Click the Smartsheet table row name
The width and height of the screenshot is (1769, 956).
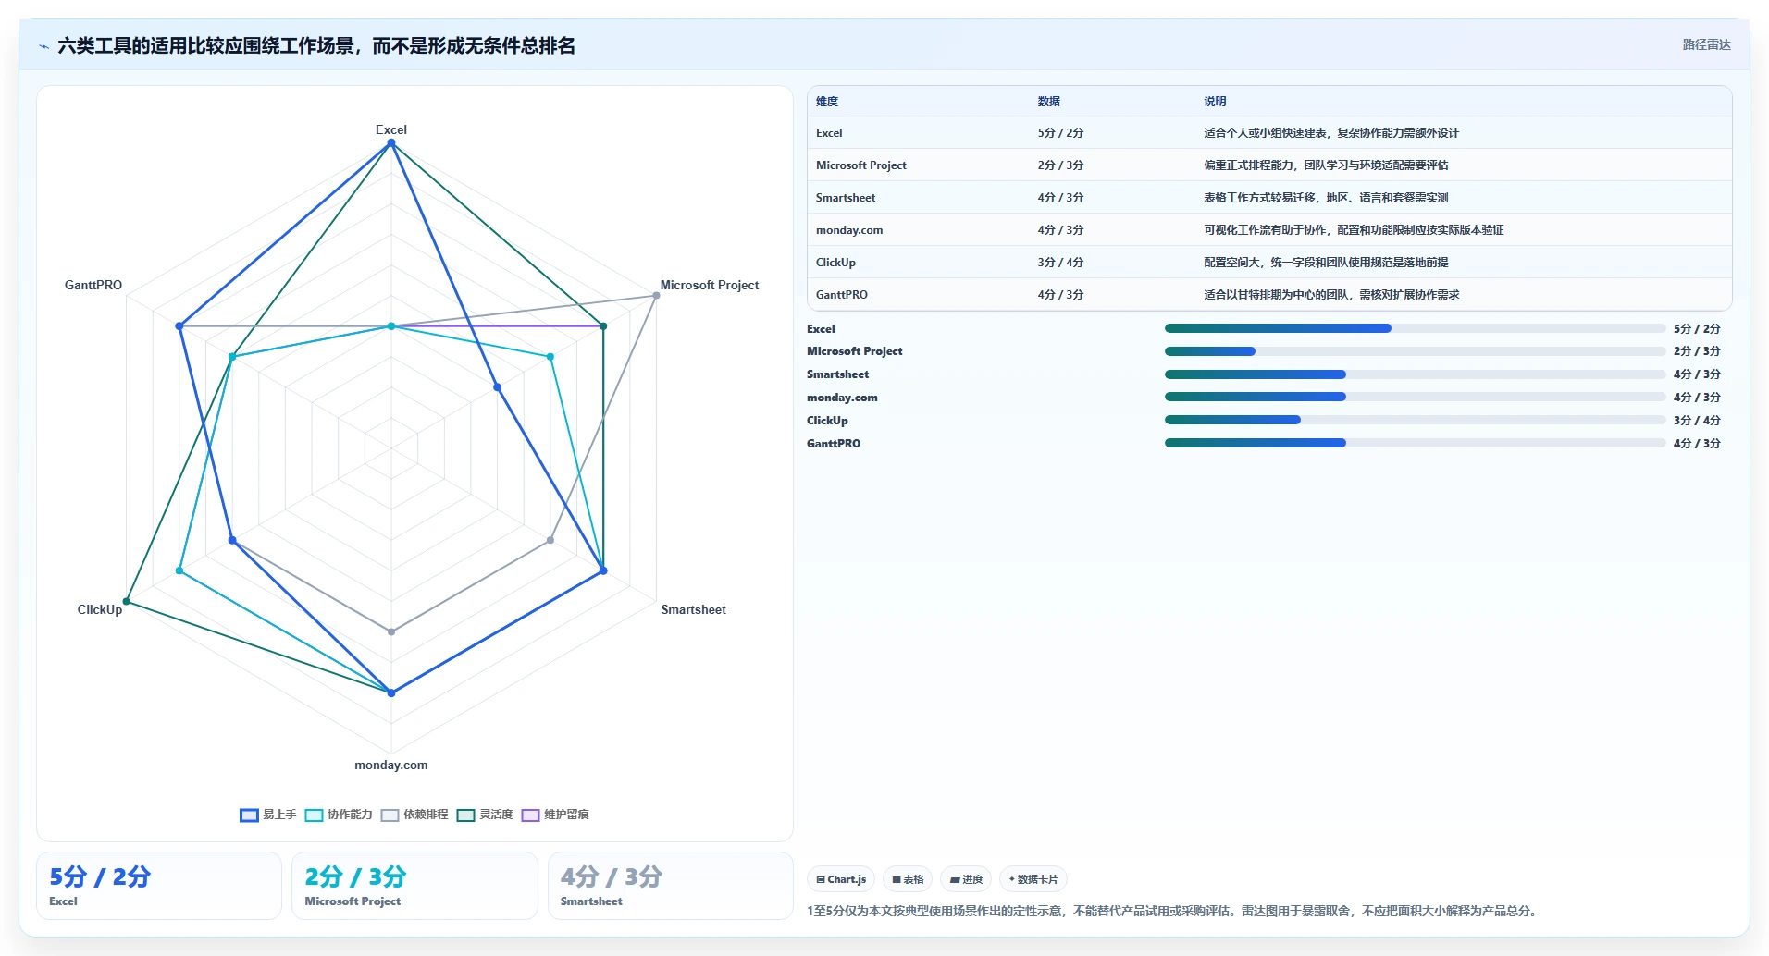pyautogui.click(x=846, y=198)
